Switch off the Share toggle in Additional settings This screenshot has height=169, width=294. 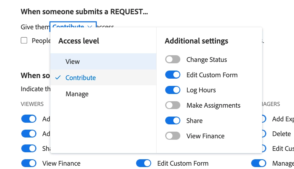pos(172,120)
